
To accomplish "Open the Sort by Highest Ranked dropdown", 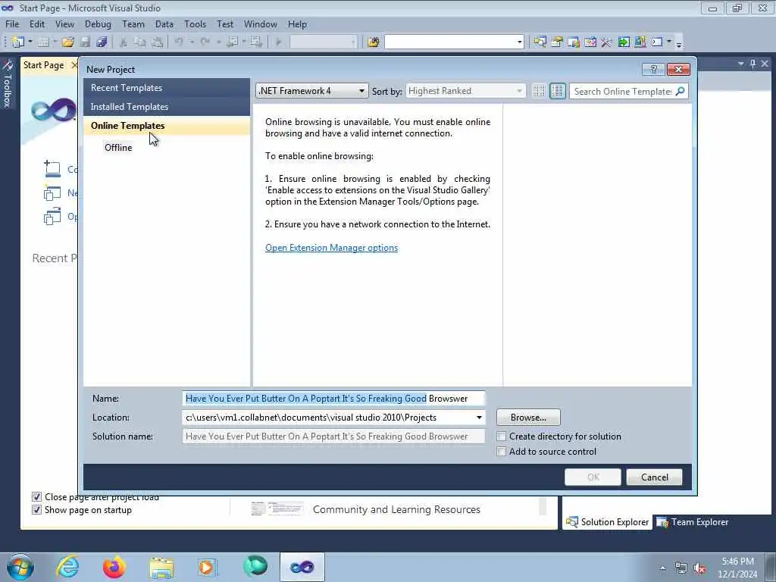I will click(465, 91).
